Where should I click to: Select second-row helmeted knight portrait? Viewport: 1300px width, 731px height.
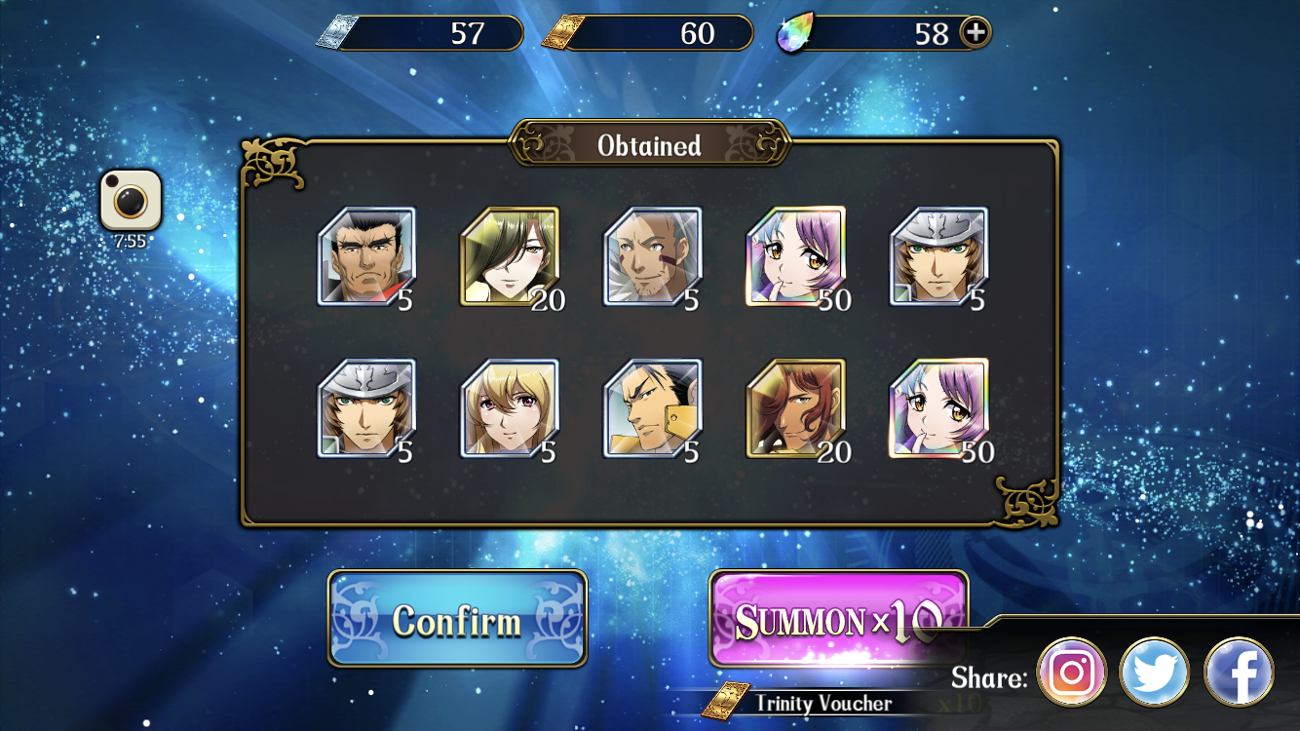click(366, 408)
